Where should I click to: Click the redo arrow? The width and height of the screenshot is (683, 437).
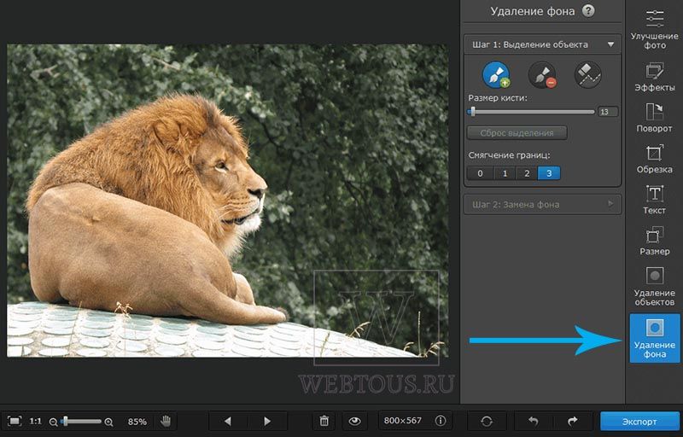click(573, 421)
